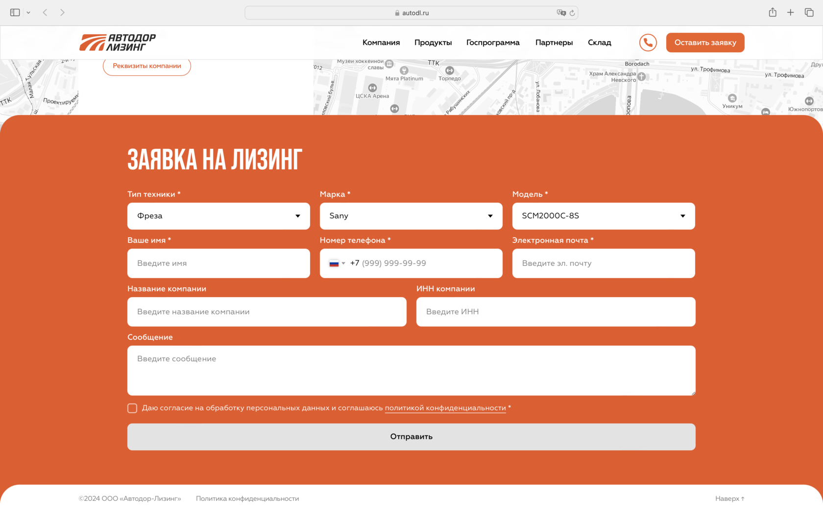The height and width of the screenshot is (514, 823).
Task: Click the Оставить заявку button
Action: click(x=705, y=43)
